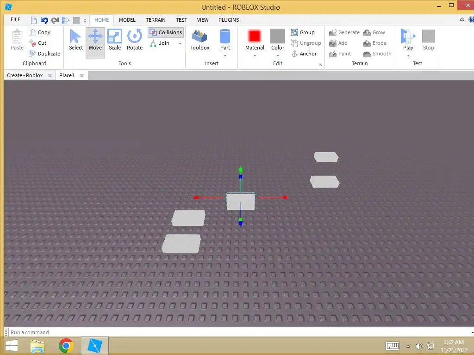Pick the Rotate tool
This screenshot has width=474, height=355.
(135, 40)
